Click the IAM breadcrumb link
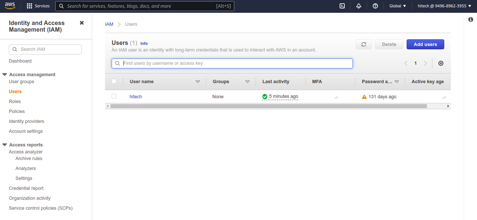The width and height of the screenshot is (477, 220). point(109,24)
